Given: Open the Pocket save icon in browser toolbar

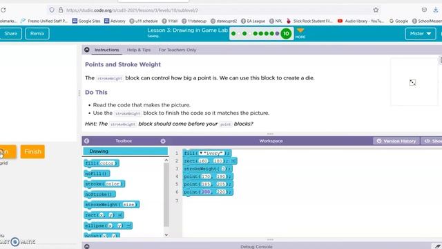Looking at the screenshot, I should coord(424,10).
